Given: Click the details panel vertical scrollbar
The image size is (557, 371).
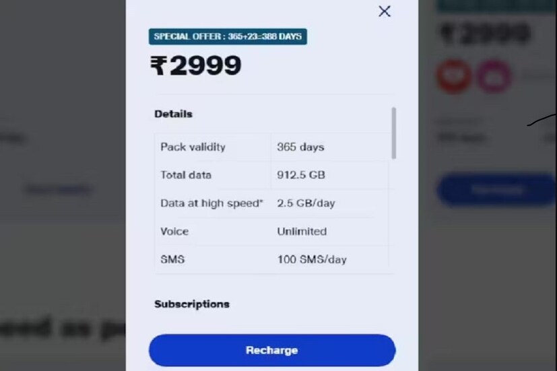Looking at the screenshot, I should (393, 133).
